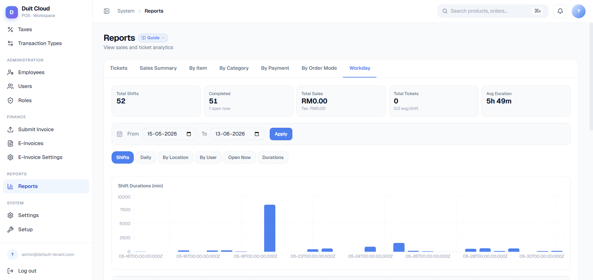The image size is (593, 280).
Task: Select the Daily view pill
Action: tap(146, 157)
